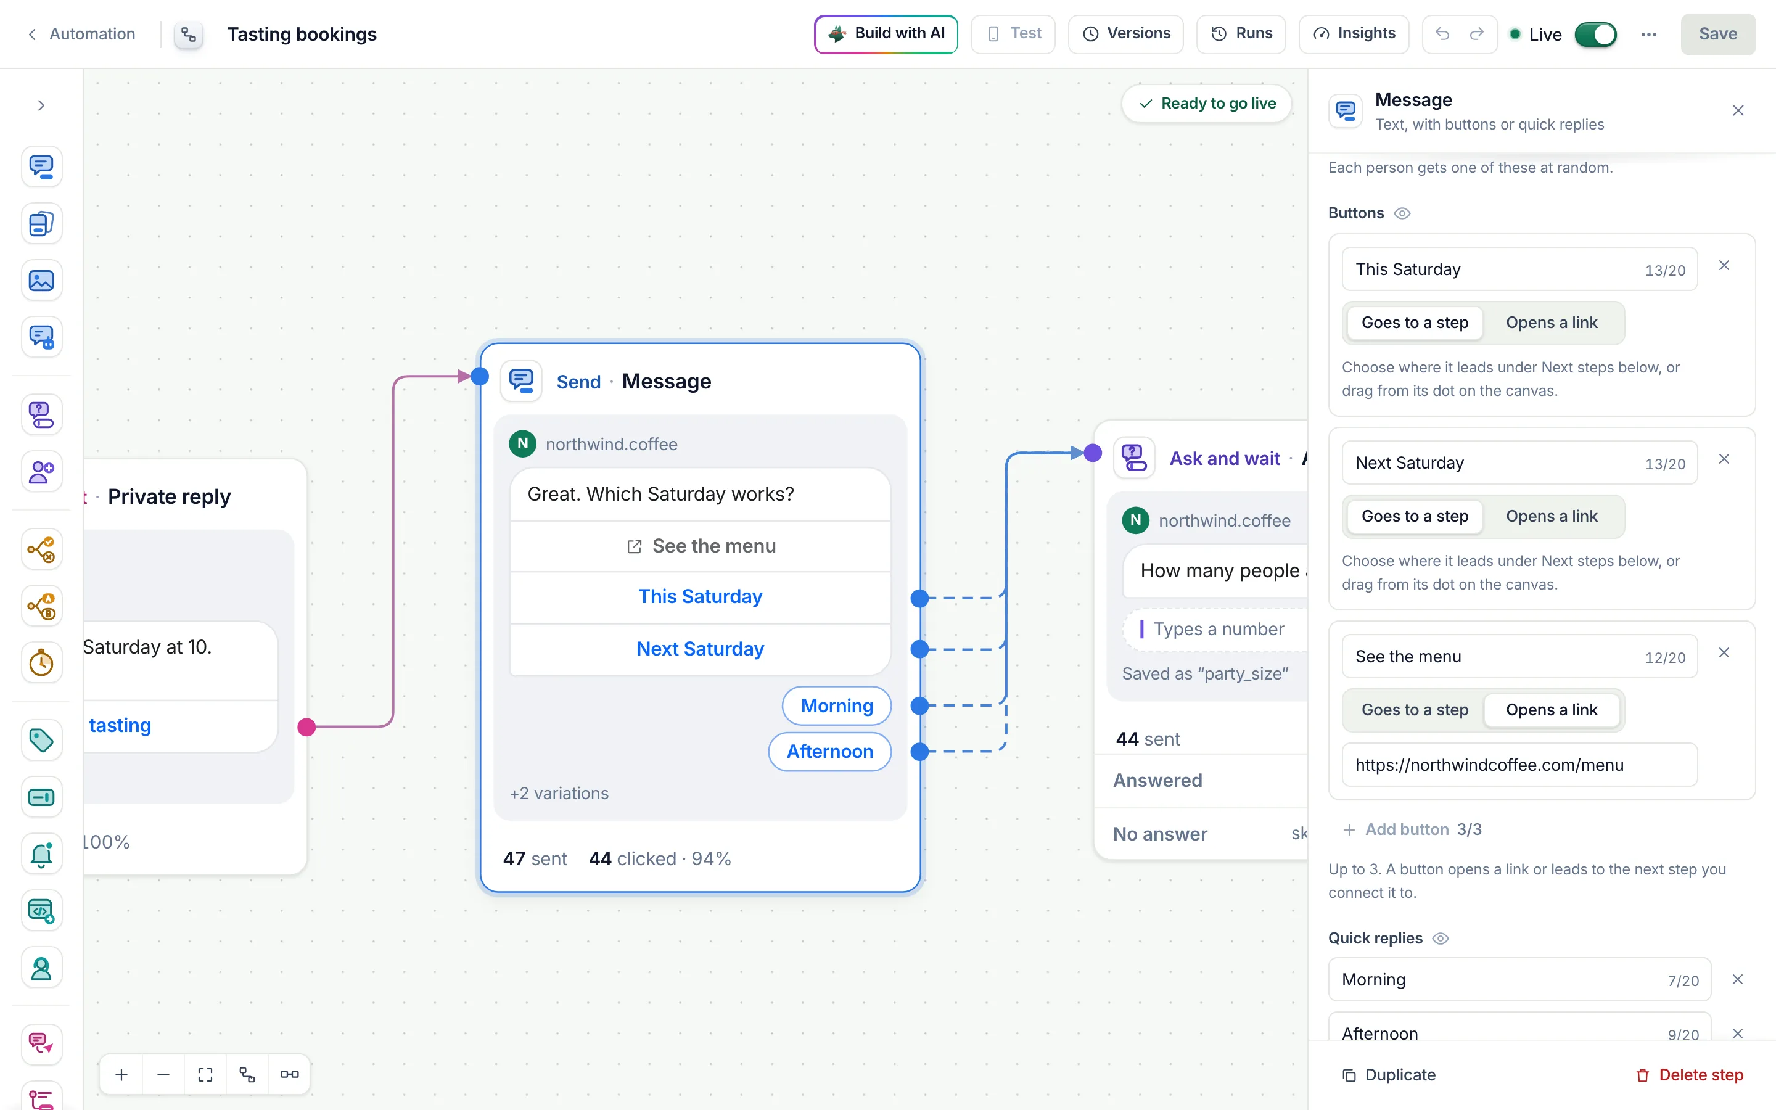Open the Versions tab
Screen dimensions: 1776x1110
[1126, 34]
